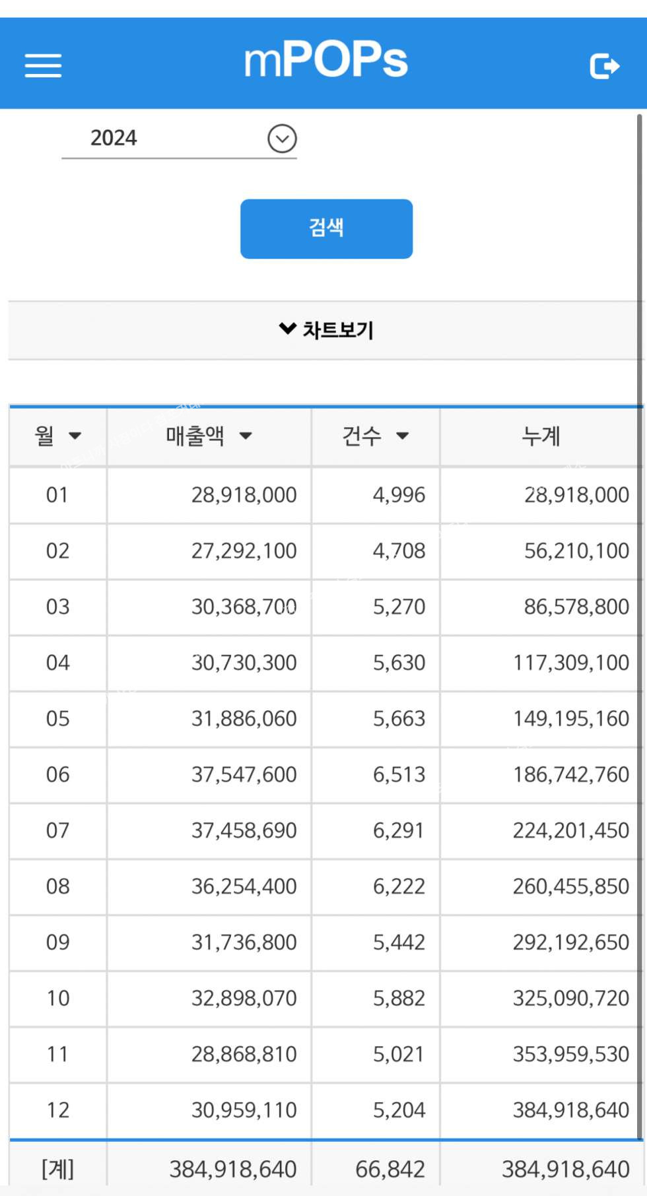Click sales amount 37,458,690 cell
647x1196 pixels.
(x=244, y=830)
